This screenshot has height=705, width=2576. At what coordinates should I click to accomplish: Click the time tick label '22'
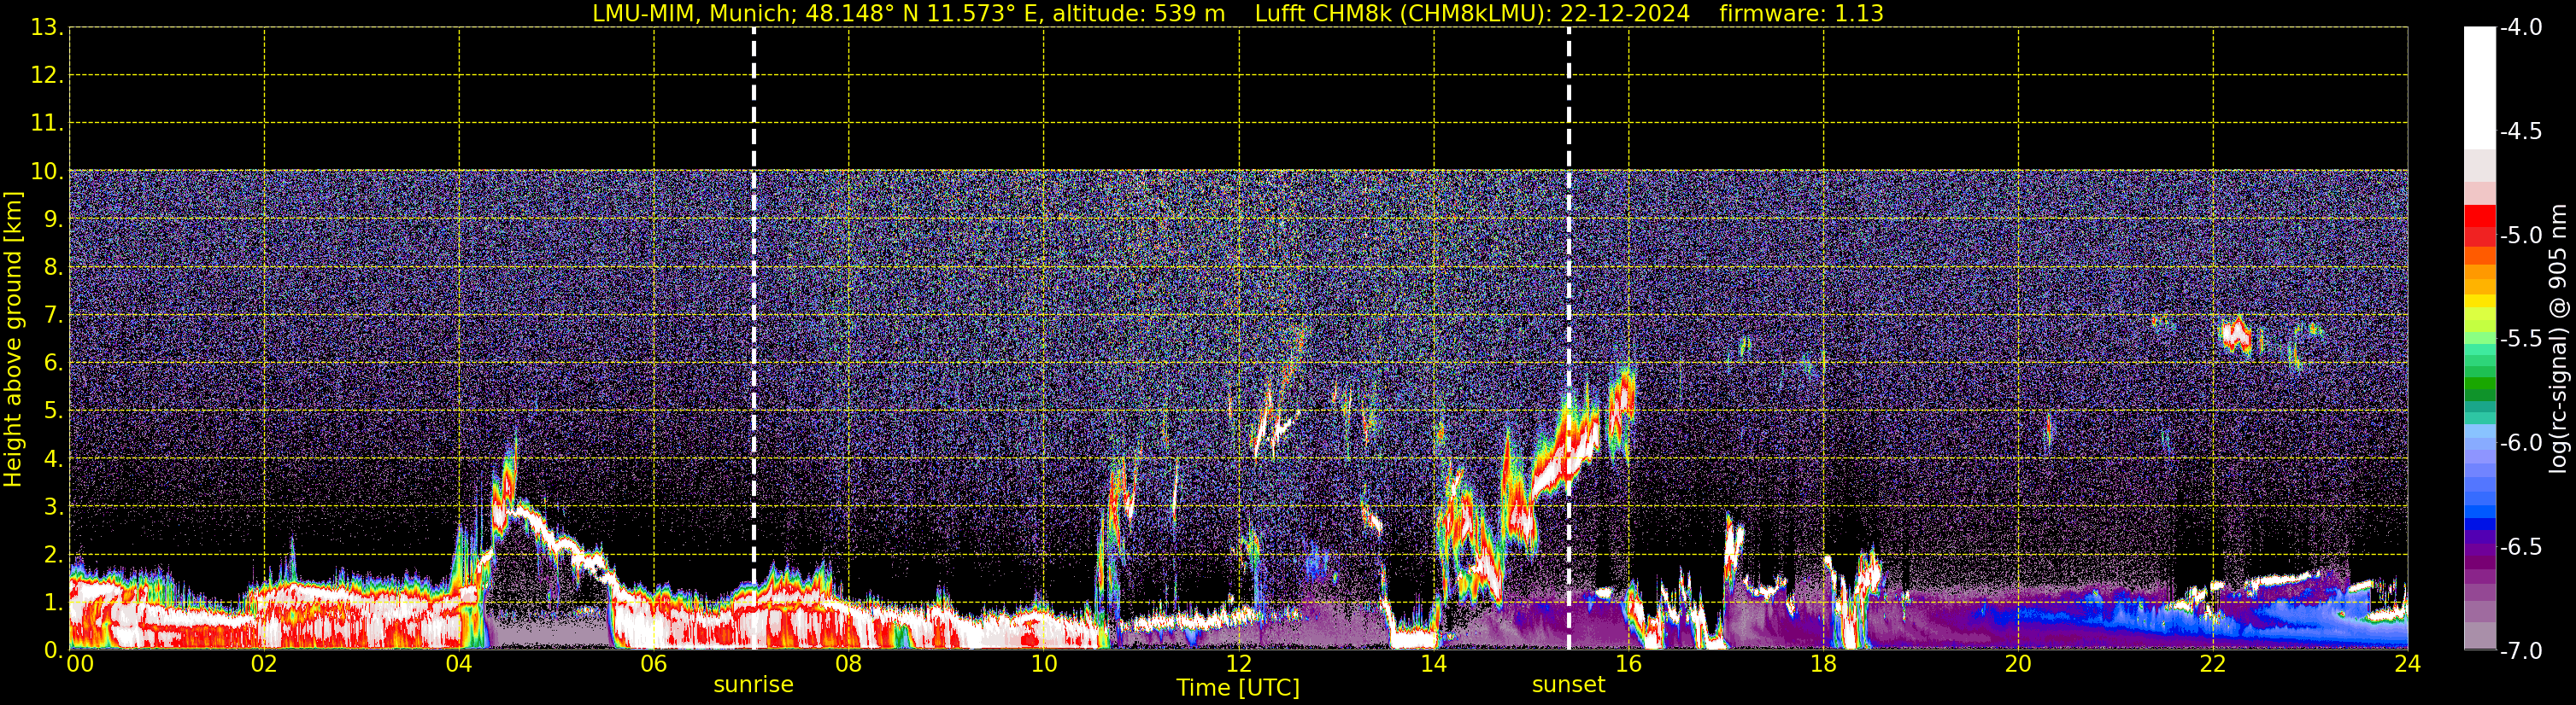pyautogui.click(x=2213, y=663)
